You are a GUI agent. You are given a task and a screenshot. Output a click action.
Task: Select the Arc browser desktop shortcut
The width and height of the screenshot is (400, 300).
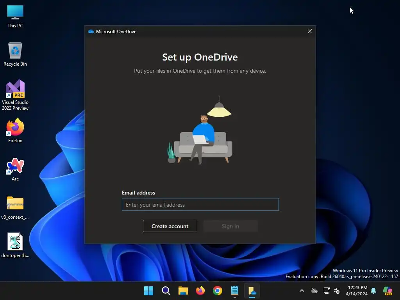tap(15, 169)
